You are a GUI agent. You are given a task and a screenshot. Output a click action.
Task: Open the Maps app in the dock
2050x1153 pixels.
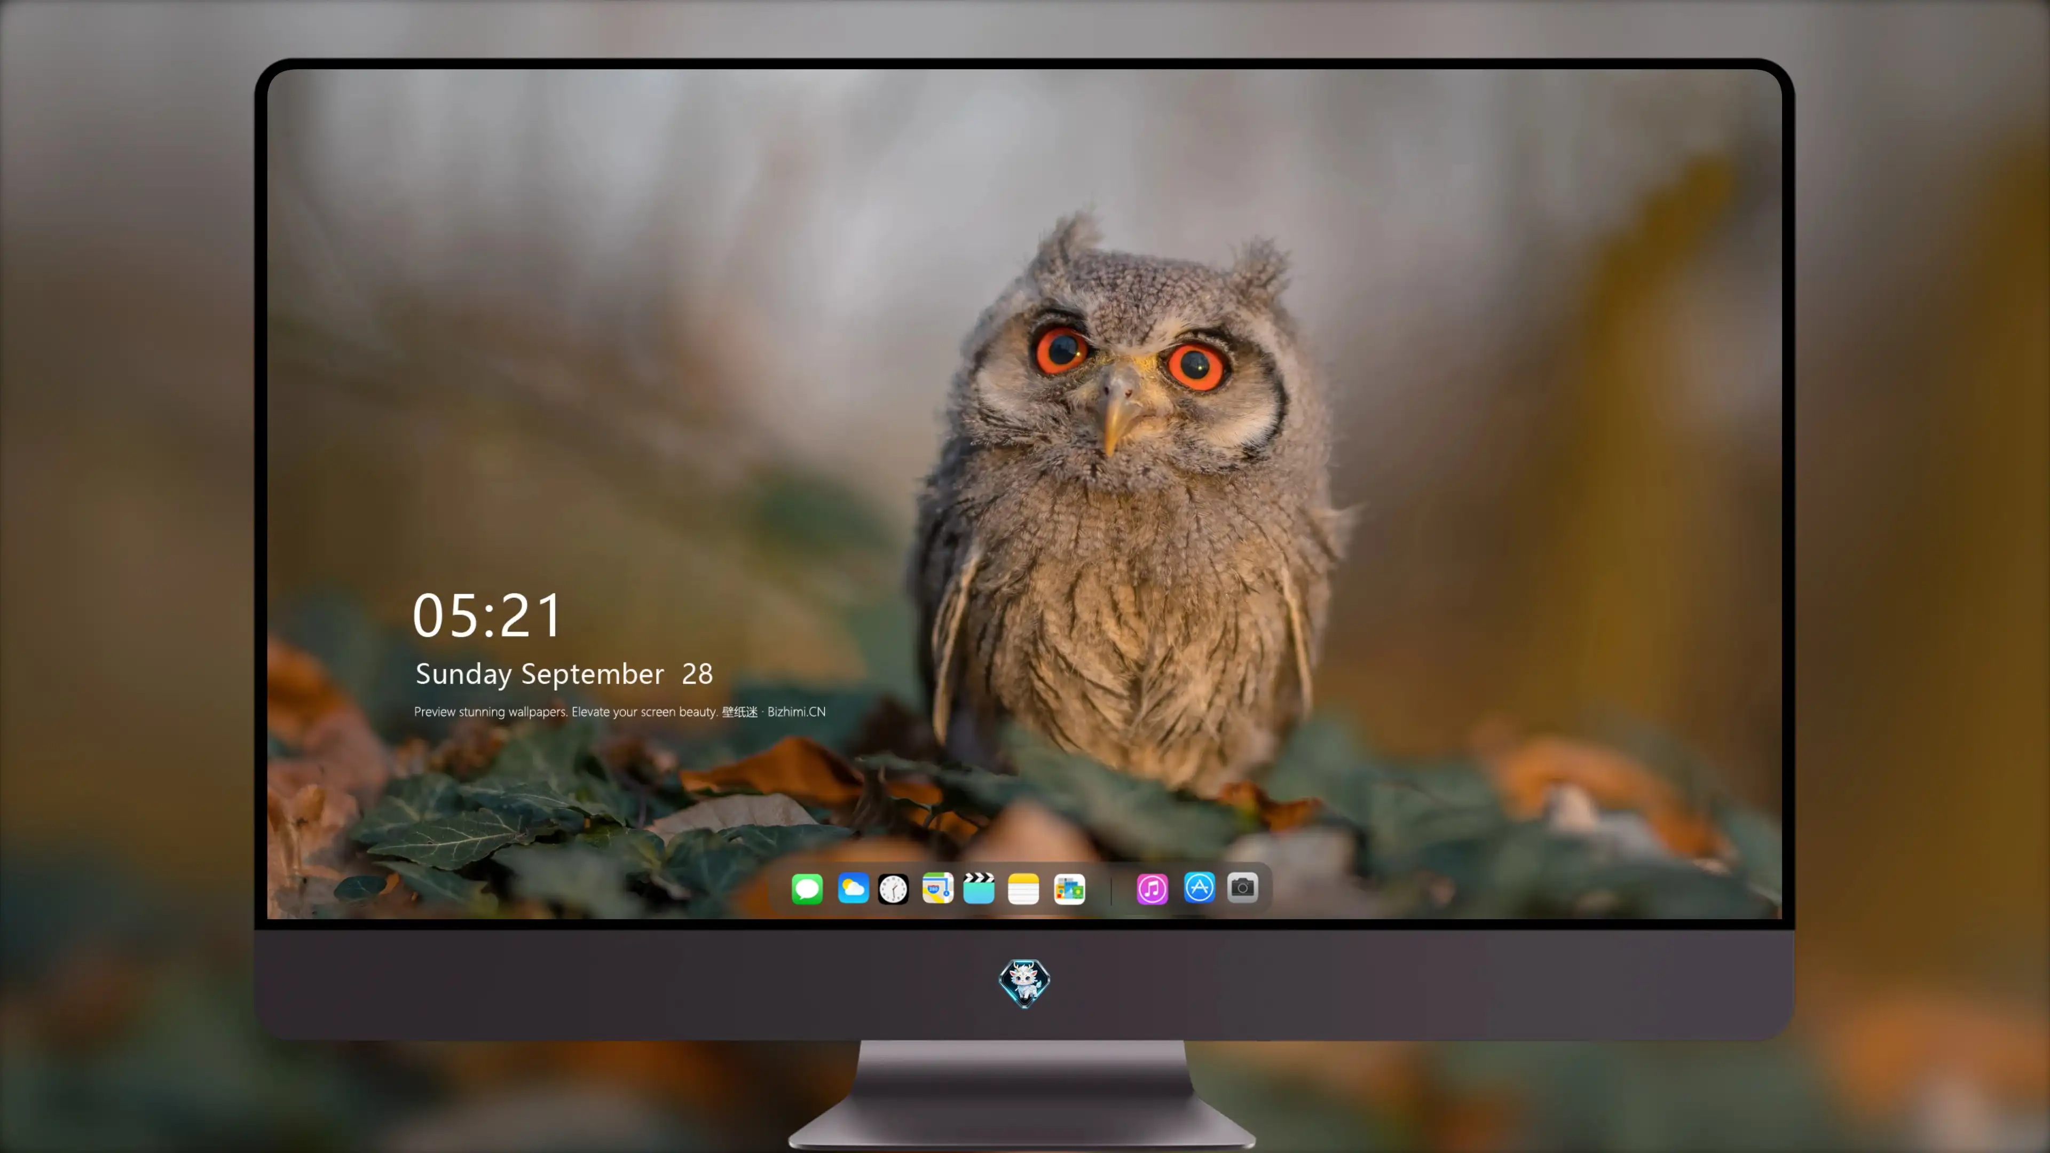tap(937, 888)
